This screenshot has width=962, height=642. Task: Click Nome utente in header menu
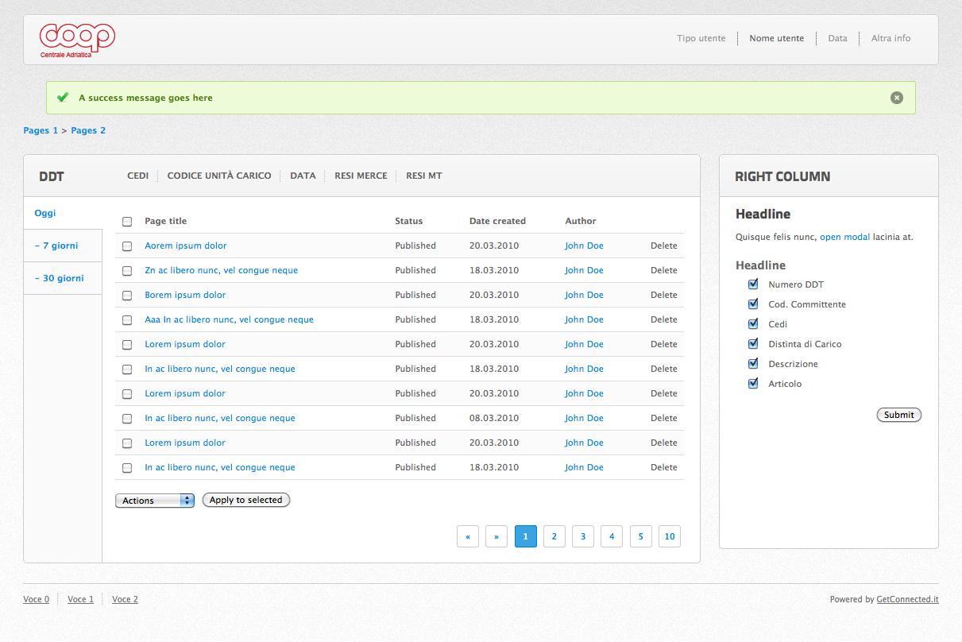[777, 38]
